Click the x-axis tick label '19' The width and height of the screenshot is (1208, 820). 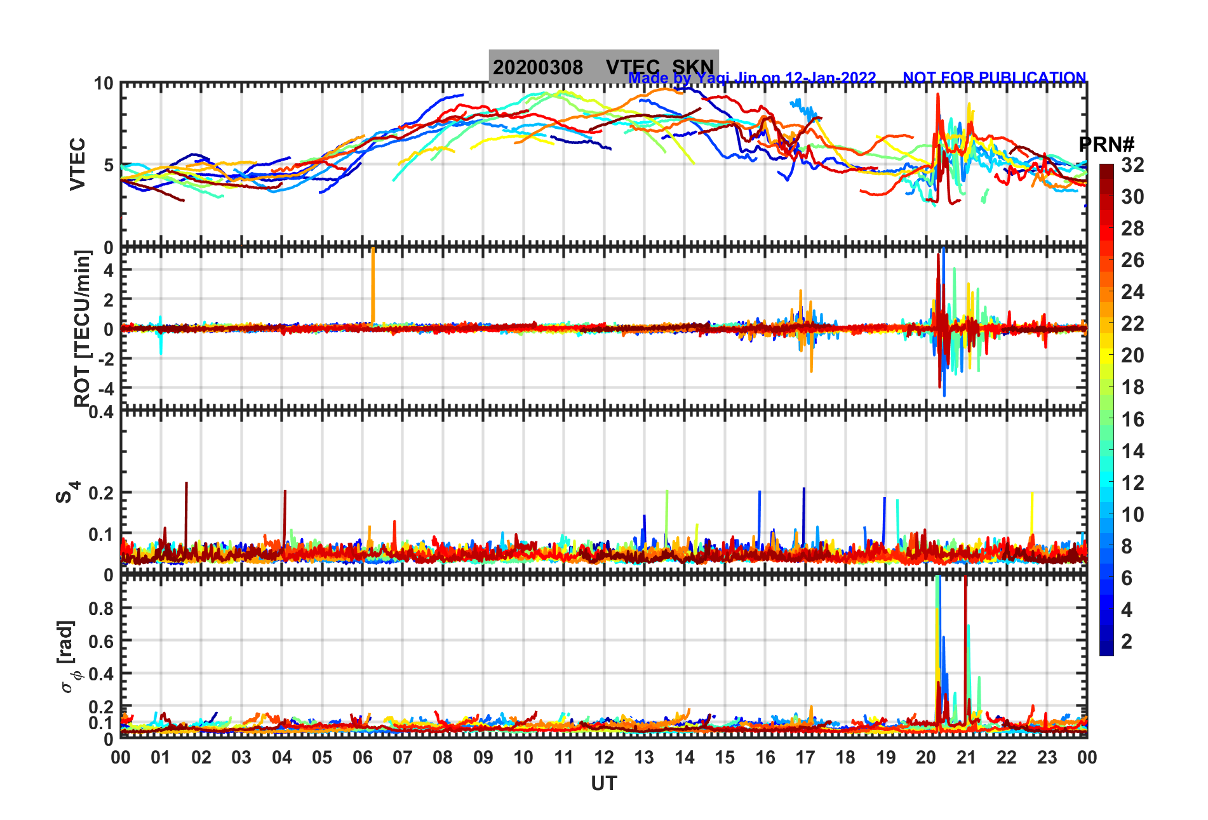(x=886, y=757)
